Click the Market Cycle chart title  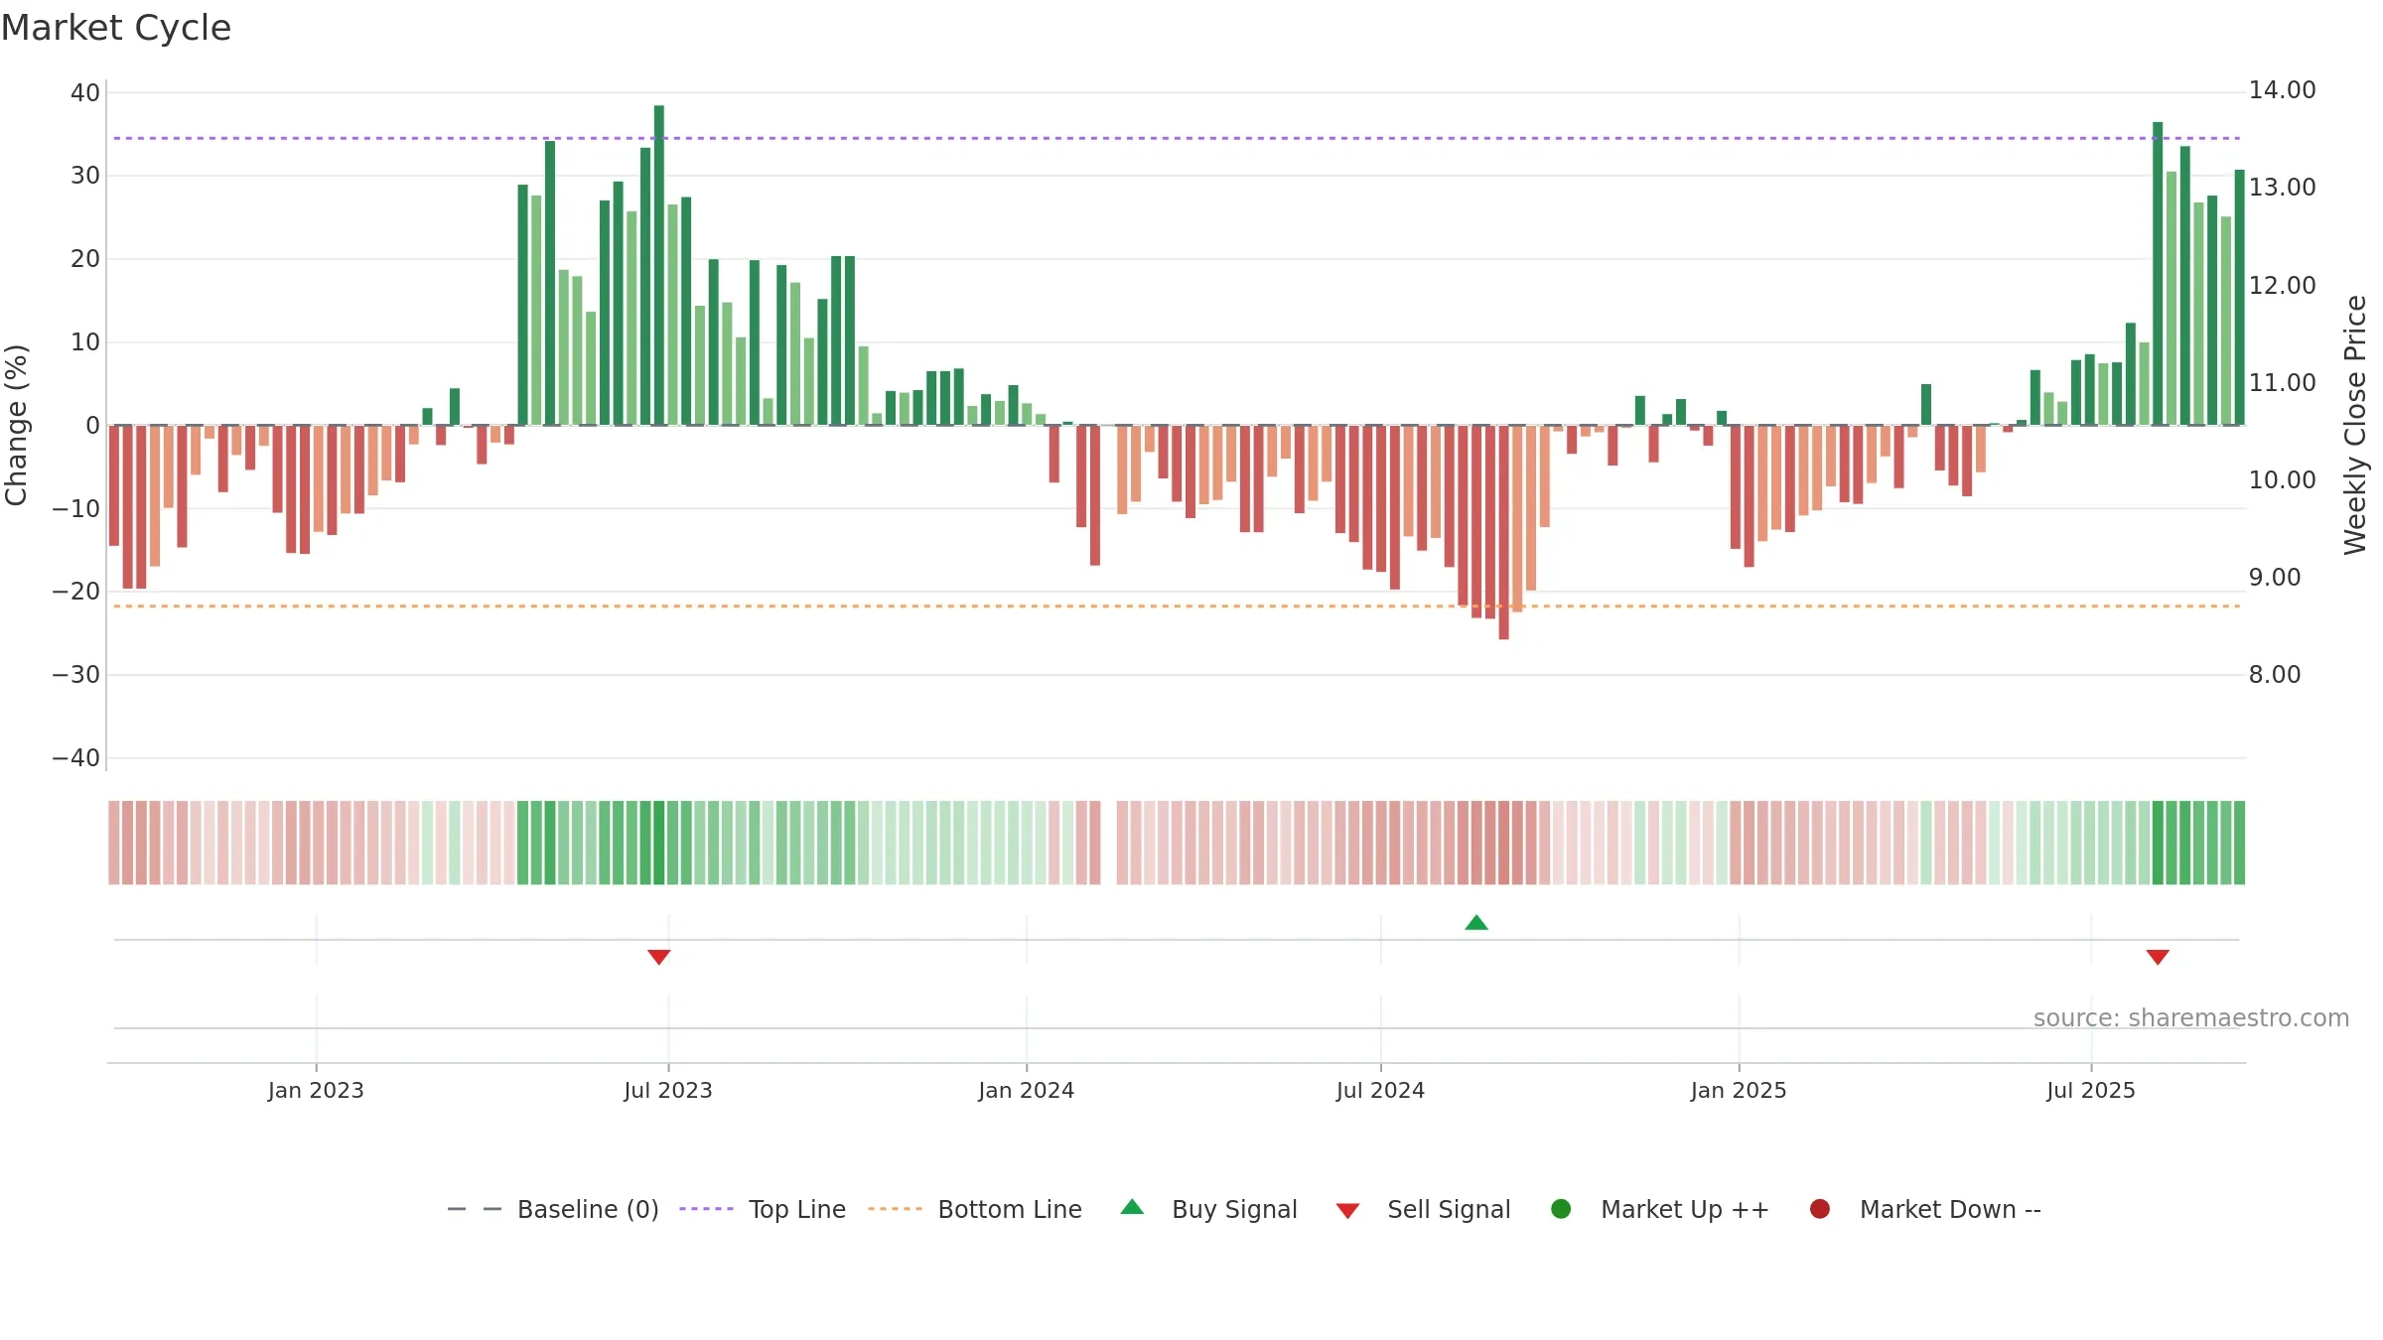116,28
